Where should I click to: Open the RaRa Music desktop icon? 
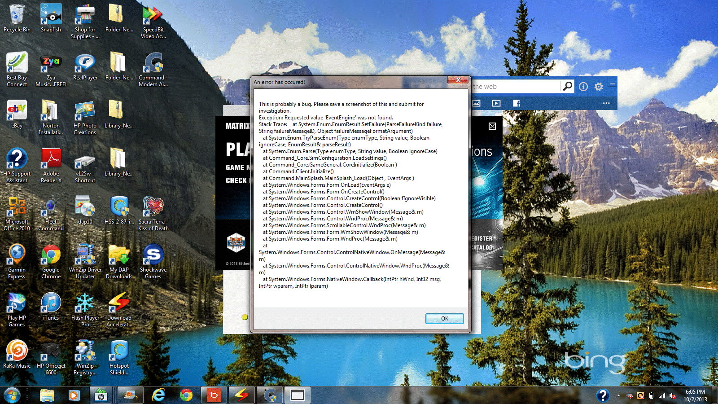point(17,355)
